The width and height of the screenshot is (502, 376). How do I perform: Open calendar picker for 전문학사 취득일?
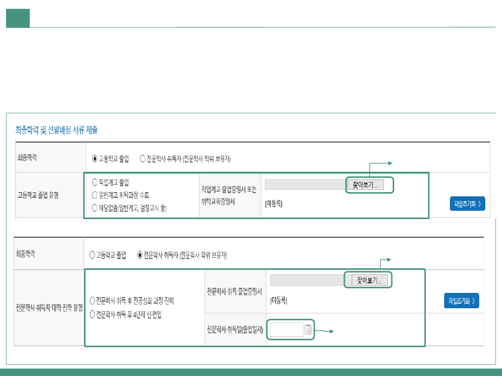click(x=308, y=330)
